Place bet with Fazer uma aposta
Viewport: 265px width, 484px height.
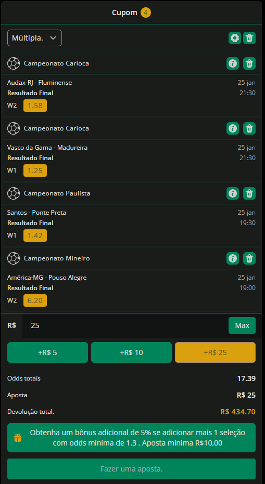pyautogui.click(x=131, y=469)
